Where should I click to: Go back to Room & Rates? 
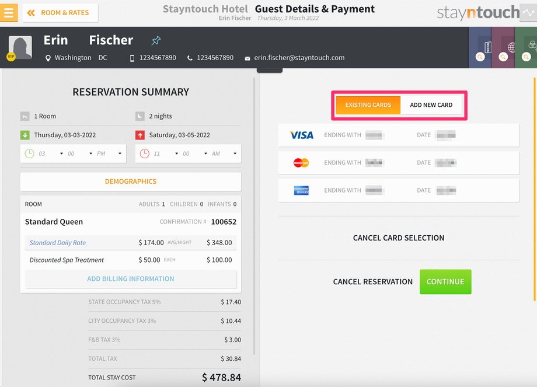pos(60,13)
